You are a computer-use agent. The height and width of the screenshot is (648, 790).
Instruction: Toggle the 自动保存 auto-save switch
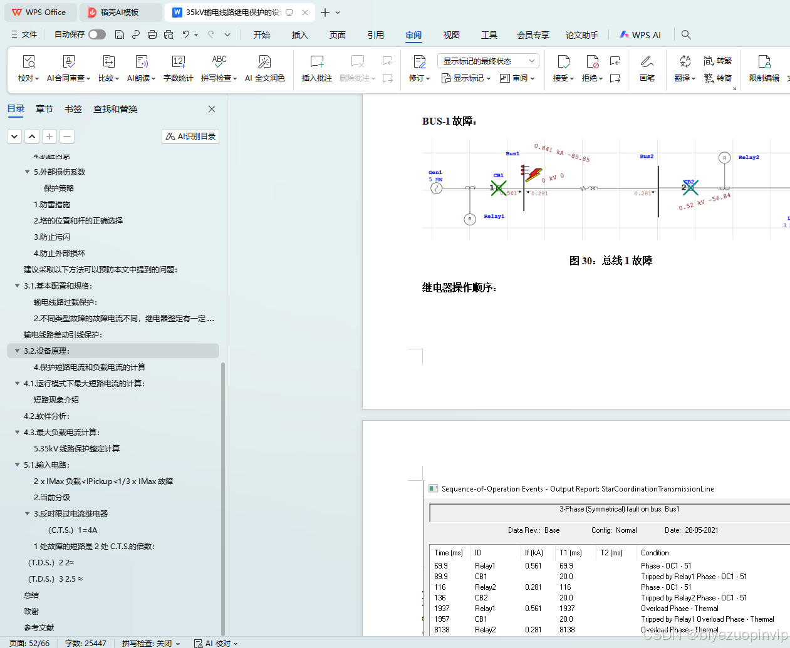pyautogui.click(x=97, y=34)
